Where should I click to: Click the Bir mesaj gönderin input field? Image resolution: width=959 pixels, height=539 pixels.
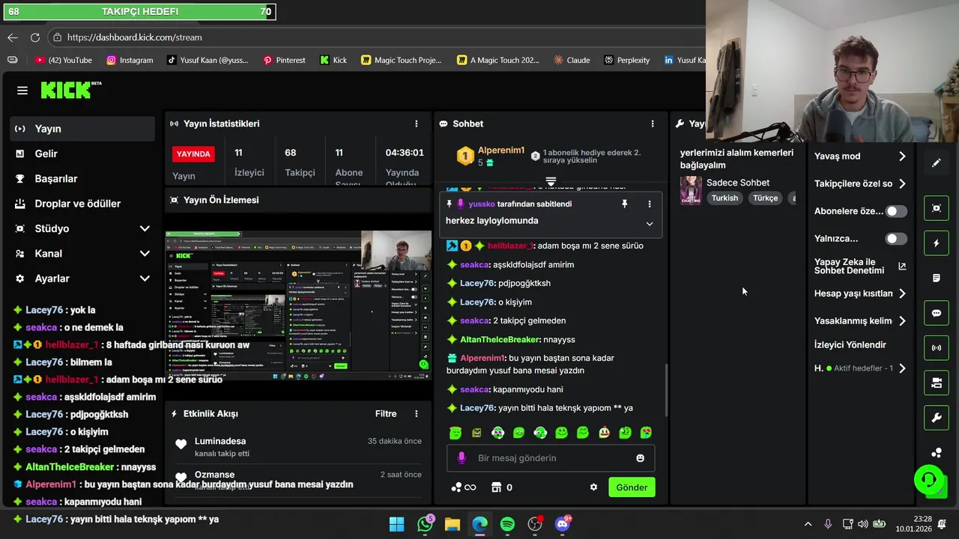tap(551, 458)
